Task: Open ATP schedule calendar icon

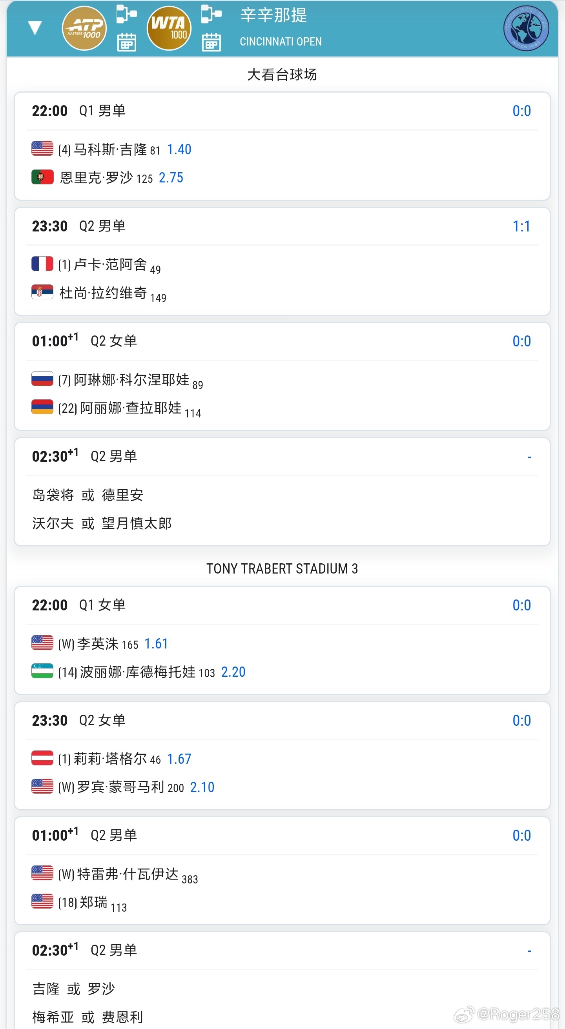Action: pyautogui.click(x=127, y=42)
